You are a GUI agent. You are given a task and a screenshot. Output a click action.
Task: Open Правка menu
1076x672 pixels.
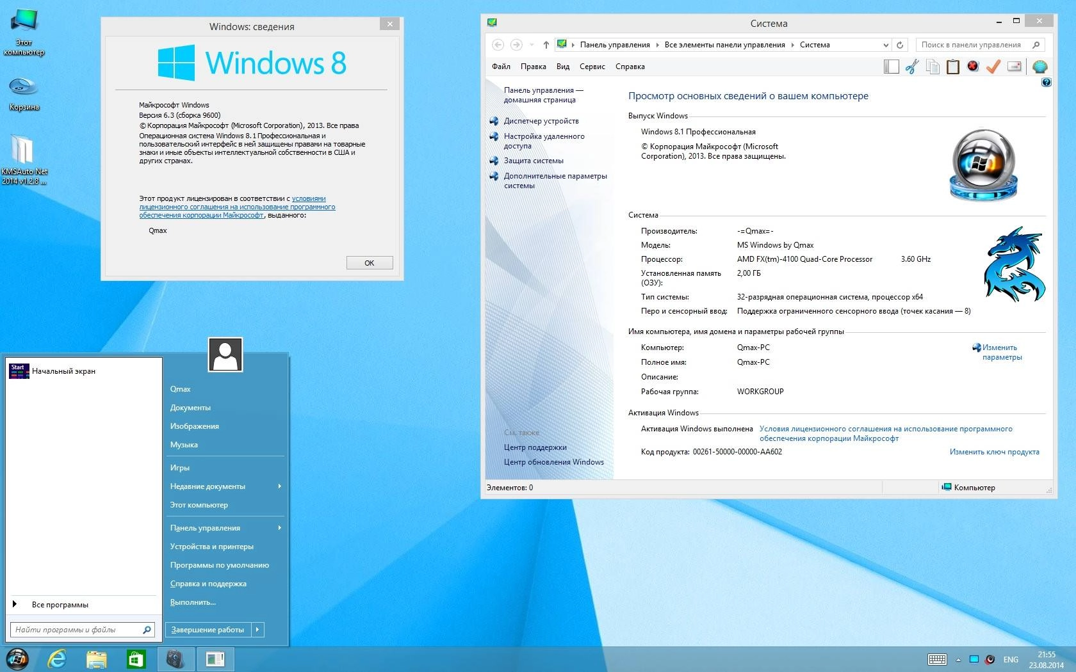click(x=533, y=67)
